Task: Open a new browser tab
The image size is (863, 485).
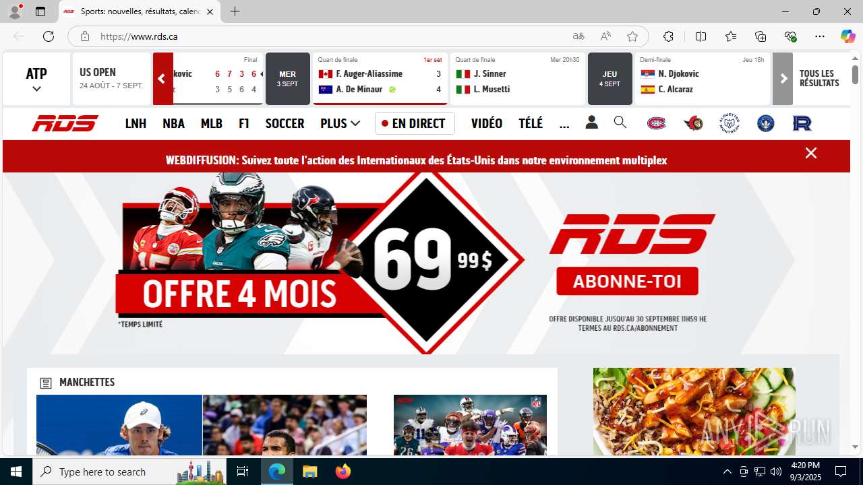Action: pyautogui.click(x=235, y=11)
